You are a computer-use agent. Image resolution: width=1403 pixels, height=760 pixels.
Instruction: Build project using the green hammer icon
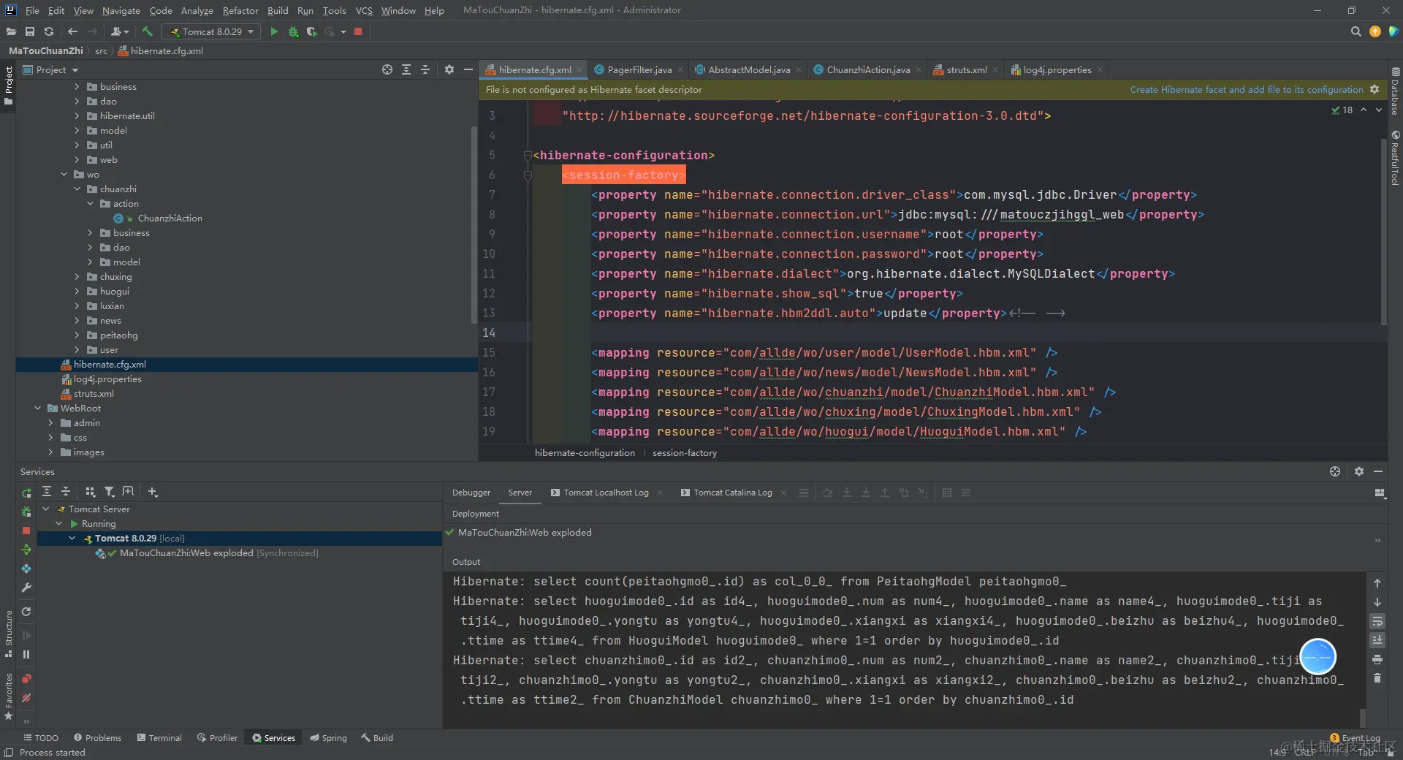tap(148, 31)
